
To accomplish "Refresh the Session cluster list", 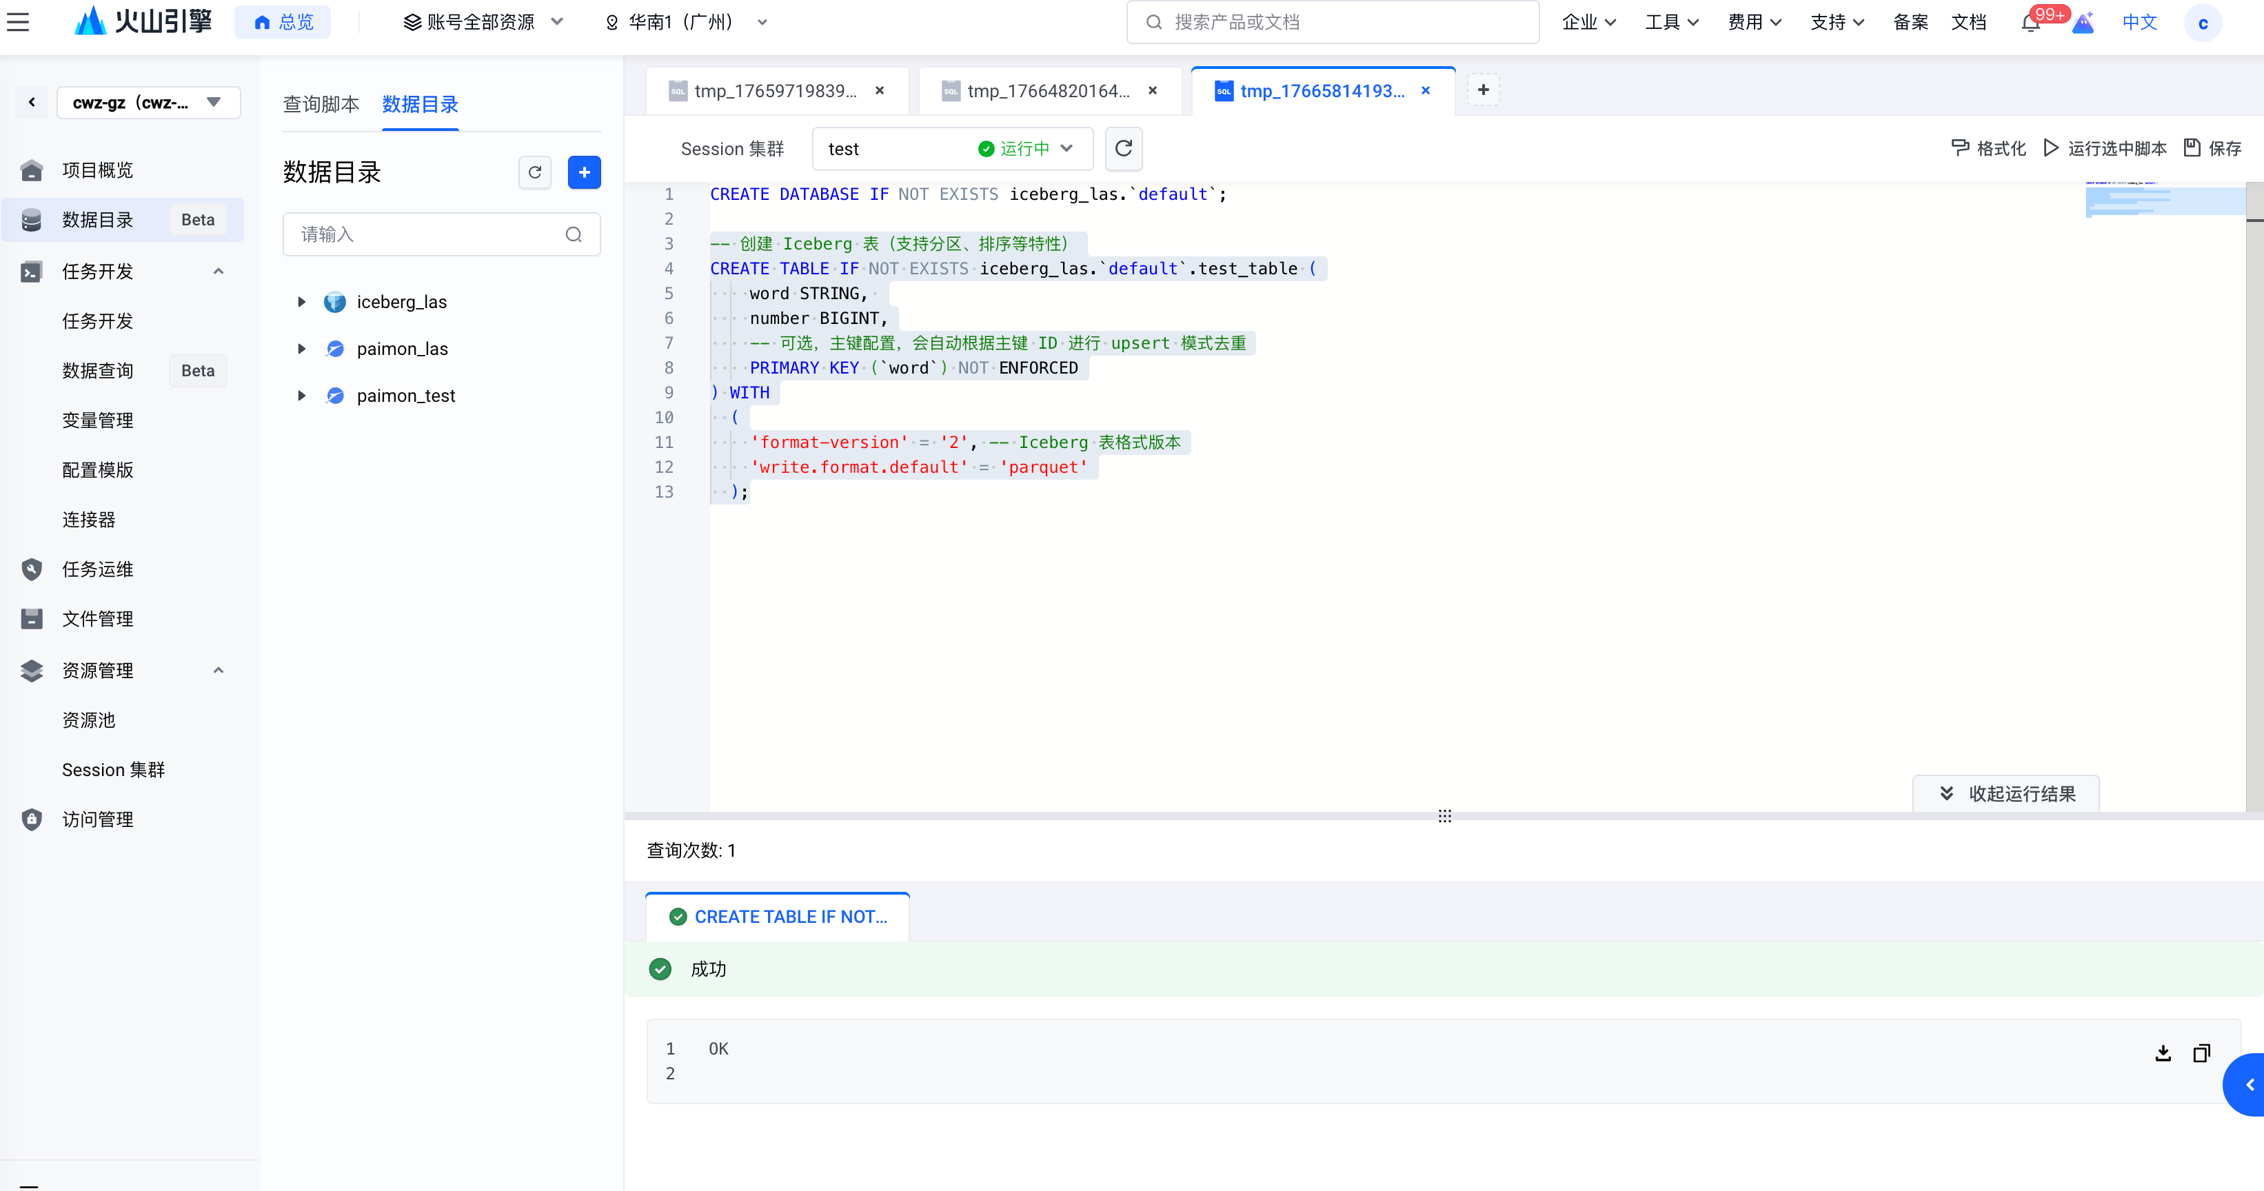I will coord(1122,149).
